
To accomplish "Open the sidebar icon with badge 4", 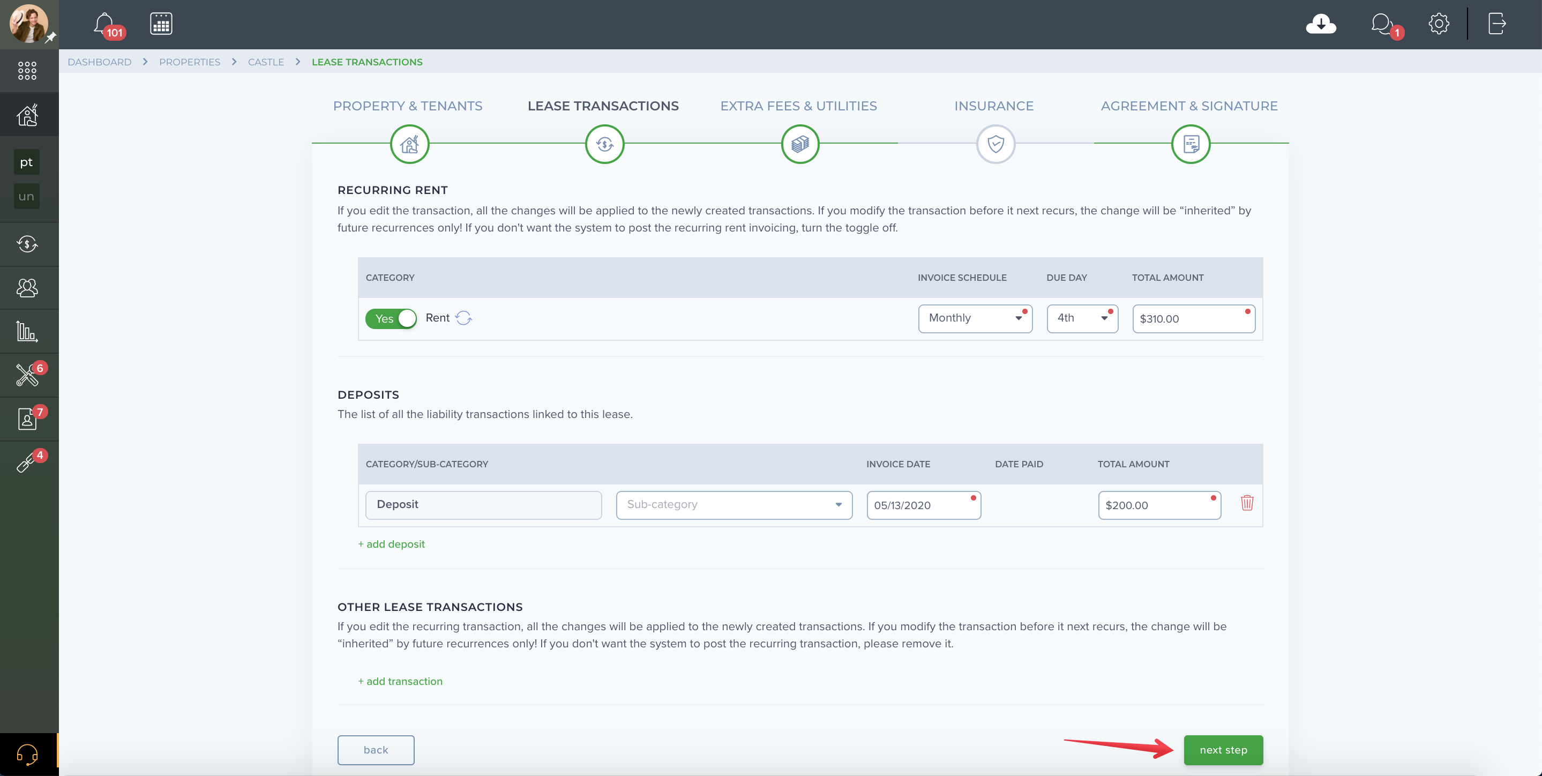I will click(x=27, y=462).
